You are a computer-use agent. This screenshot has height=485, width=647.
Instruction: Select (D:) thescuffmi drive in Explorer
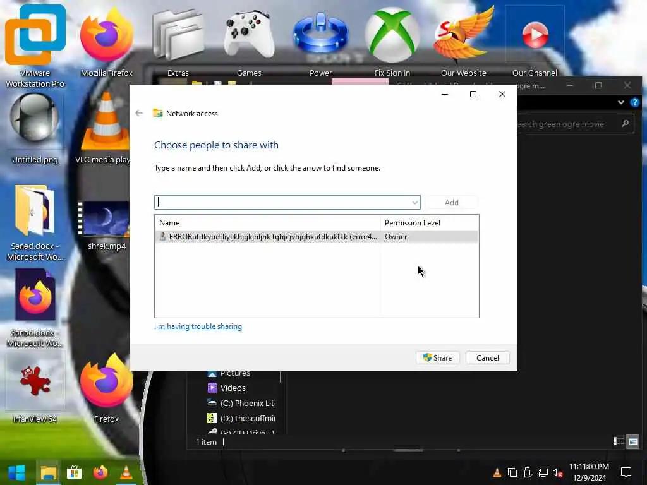coord(241,419)
